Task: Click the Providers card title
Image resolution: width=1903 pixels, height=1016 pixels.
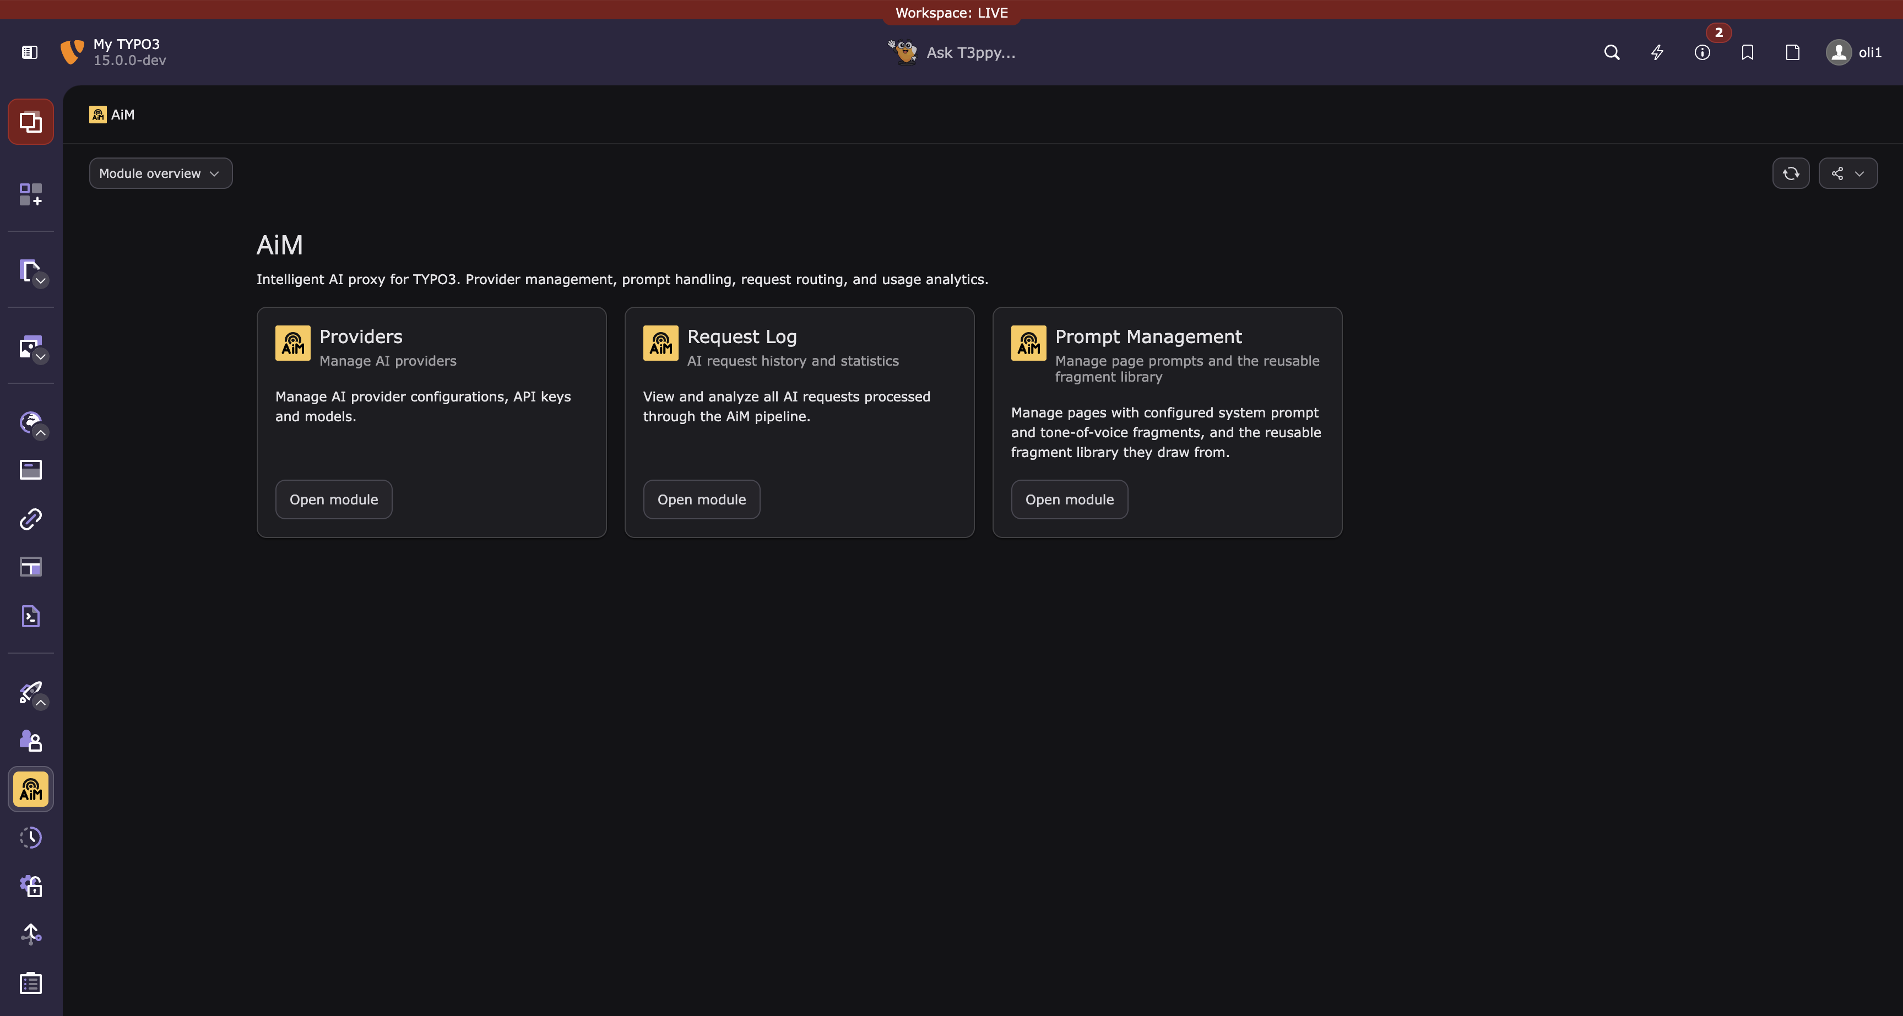Action: 361,336
